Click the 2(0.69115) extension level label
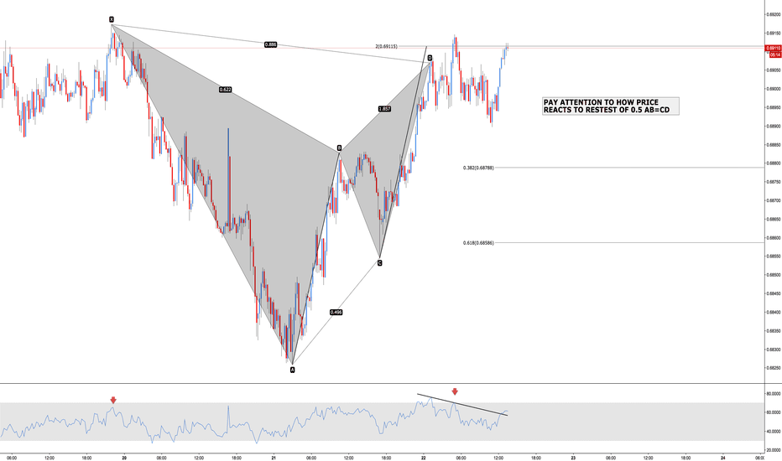The image size is (782, 461). pos(387,46)
